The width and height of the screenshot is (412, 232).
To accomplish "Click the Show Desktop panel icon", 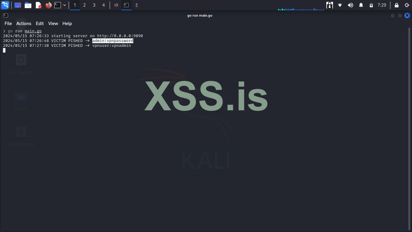I will tap(18, 5).
